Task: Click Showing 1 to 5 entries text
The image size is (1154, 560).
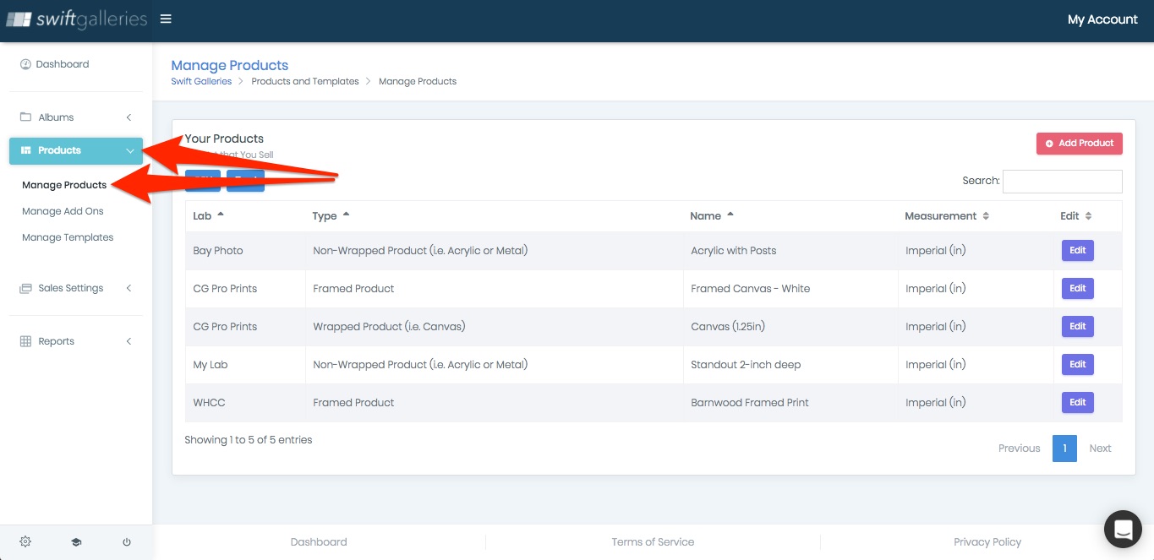Action: tap(249, 440)
